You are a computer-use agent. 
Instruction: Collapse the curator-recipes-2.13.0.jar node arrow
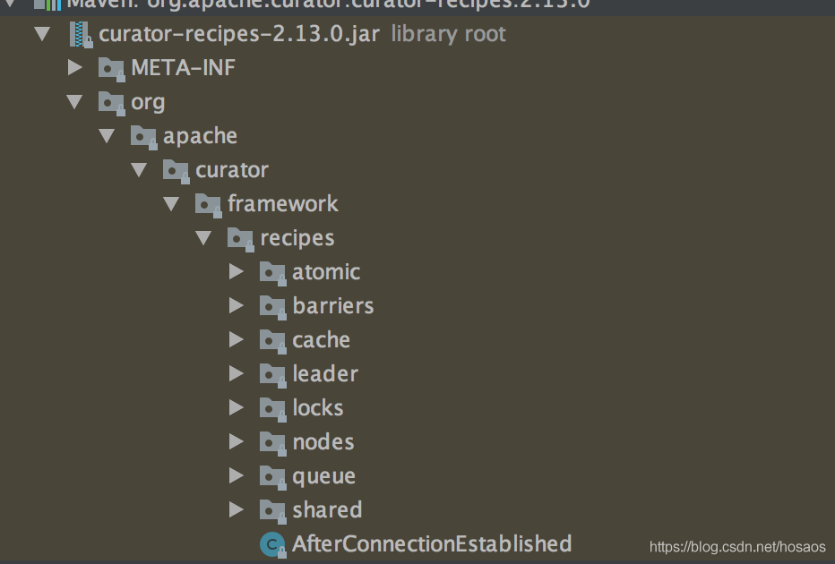(41, 35)
